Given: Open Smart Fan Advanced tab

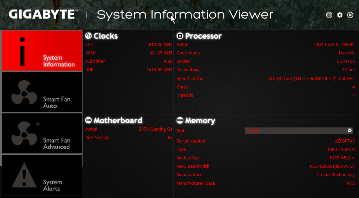Looking at the screenshot, I should tap(42, 133).
